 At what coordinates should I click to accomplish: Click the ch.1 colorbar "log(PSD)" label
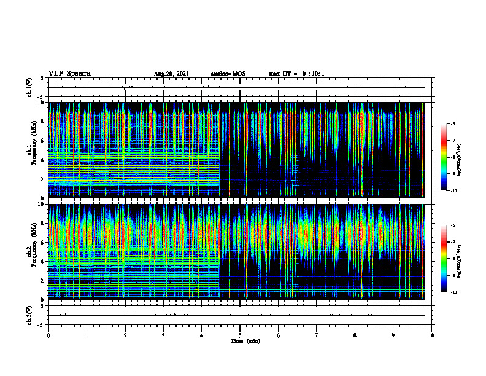[460, 160]
